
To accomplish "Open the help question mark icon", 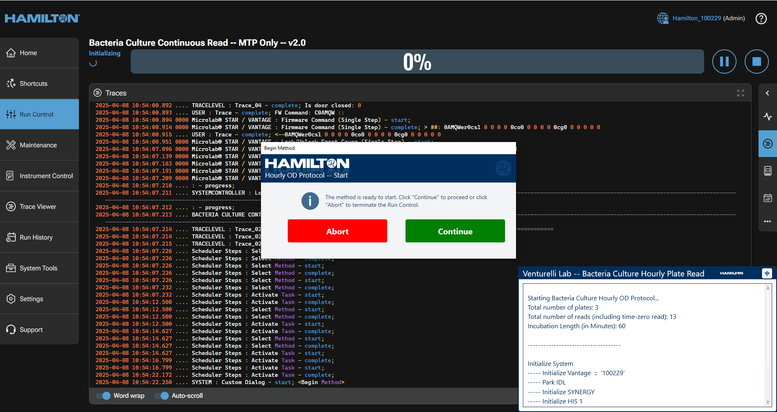I will coord(761,19).
